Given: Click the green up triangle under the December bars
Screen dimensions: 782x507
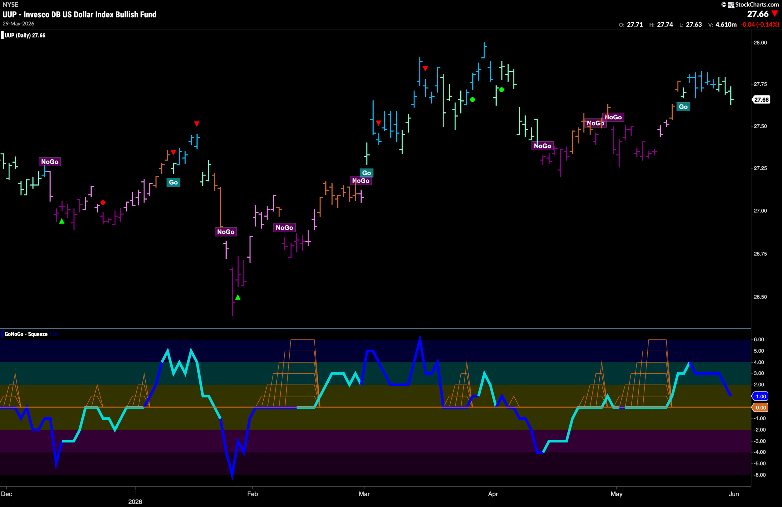Looking at the screenshot, I should pos(62,221).
